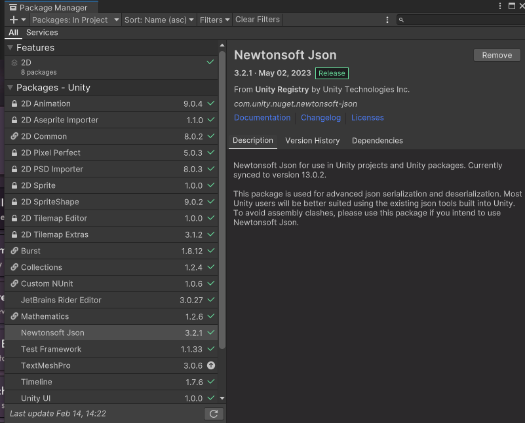Click the installed checkmark on Test Framework
The height and width of the screenshot is (423, 525).
[210, 349]
